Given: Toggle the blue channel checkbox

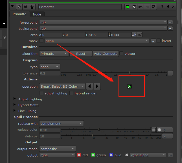Looking at the screenshot, I should coord(111,155).
